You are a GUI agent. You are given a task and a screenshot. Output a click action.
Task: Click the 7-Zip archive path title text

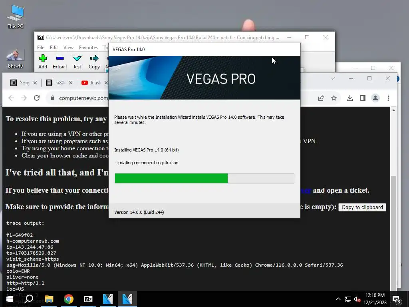click(162, 38)
